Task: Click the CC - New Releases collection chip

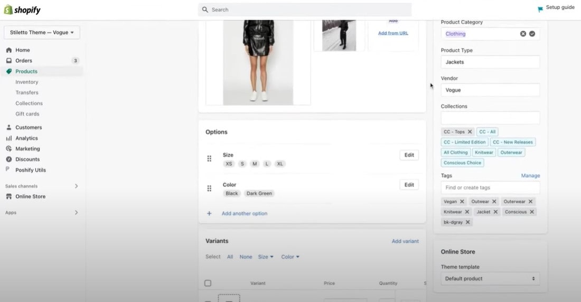Action: pos(513,142)
